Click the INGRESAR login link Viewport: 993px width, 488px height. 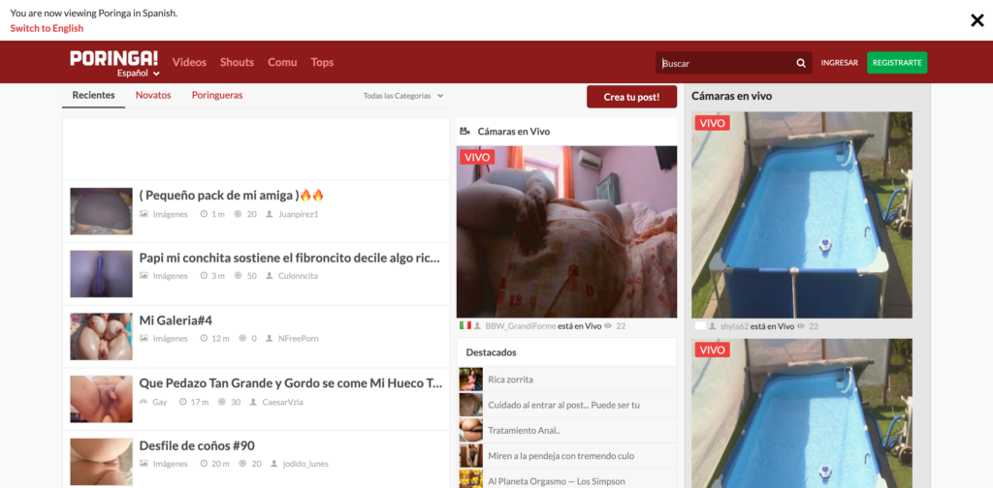(840, 63)
